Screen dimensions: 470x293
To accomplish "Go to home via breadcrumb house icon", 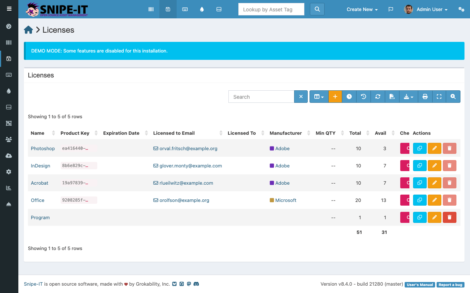I will coord(29,30).
